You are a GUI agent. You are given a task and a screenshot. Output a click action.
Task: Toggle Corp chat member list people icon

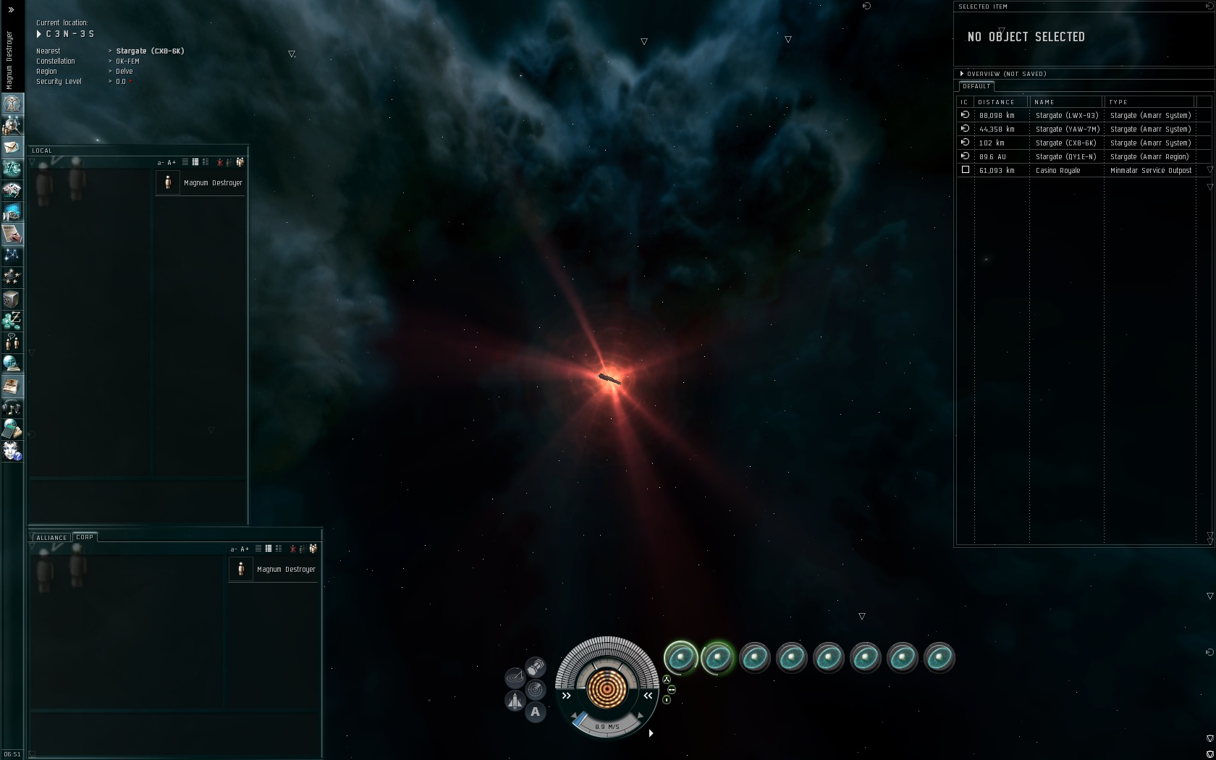click(x=313, y=549)
